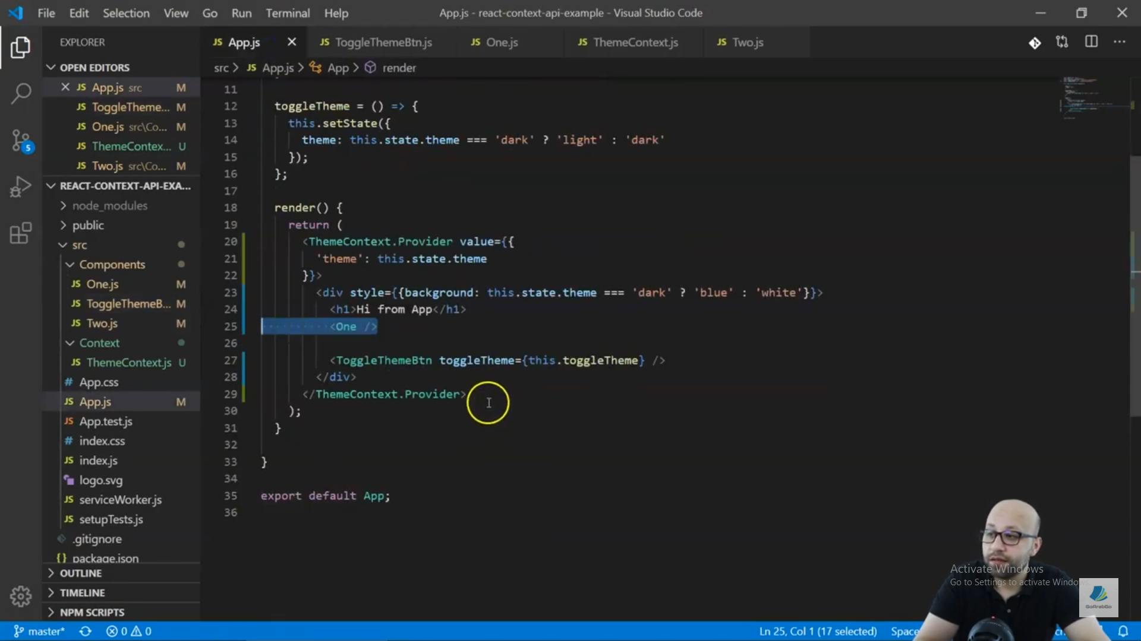This screenshot has height=641, width=1141.
Task: Click the editor minimap preview
Action: [1095, 99]
